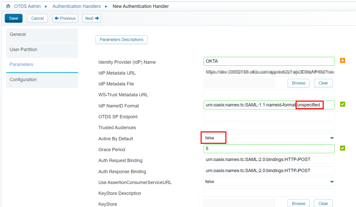Open the Active By Default dropdown

(269, 138)
